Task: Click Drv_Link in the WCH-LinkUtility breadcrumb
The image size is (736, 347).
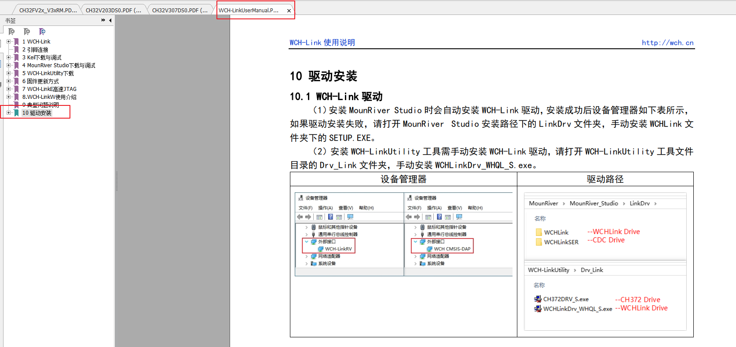Action: click(592, 270)
